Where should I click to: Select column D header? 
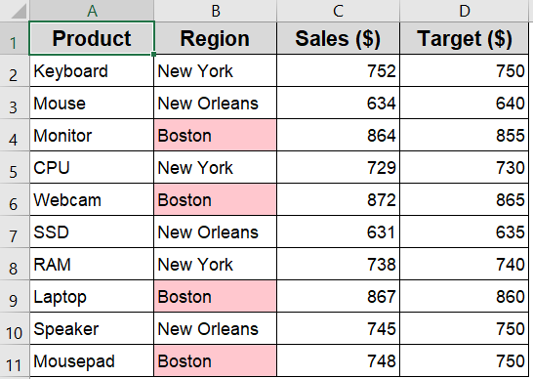[x=465, y=11]
